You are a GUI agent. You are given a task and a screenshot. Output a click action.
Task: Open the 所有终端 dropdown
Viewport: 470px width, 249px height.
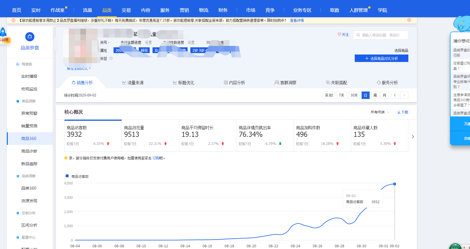tap(380, 112)
